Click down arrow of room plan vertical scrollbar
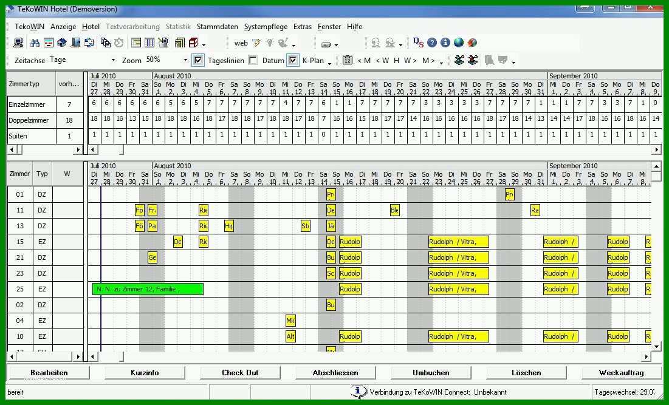Screen dimensions: 669x405 [x=656, y=346]
